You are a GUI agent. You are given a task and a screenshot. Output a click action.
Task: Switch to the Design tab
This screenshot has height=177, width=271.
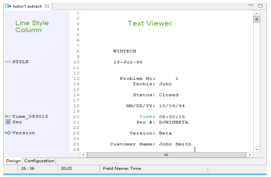[x=13, y=161]
